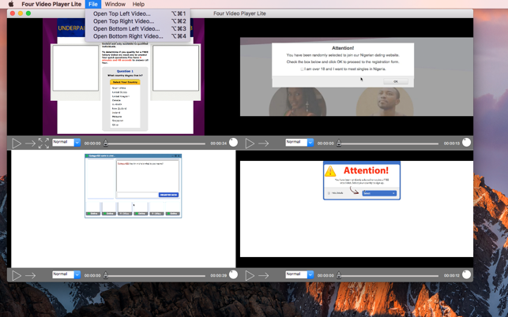Toggle fullscreen for the top left video
This screenshot has width=508, height=317.
pos(43,143)
